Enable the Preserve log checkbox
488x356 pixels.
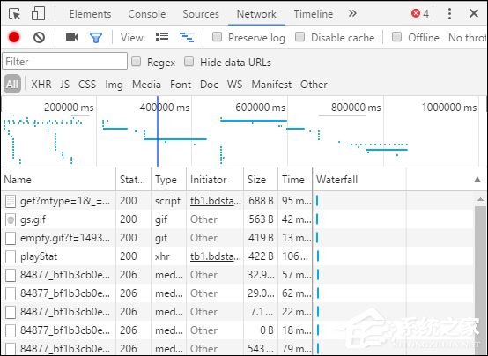point(217,37)
